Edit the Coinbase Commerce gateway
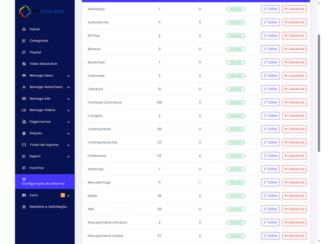This screenshot has width=335, height=244. 270,102
